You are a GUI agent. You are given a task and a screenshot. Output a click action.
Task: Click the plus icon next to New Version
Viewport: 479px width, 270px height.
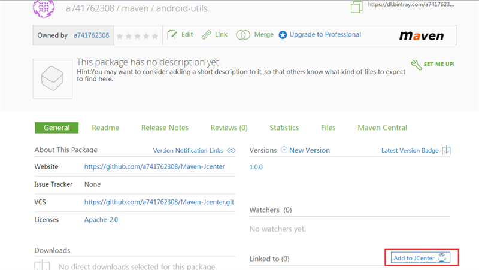[284, 150]
